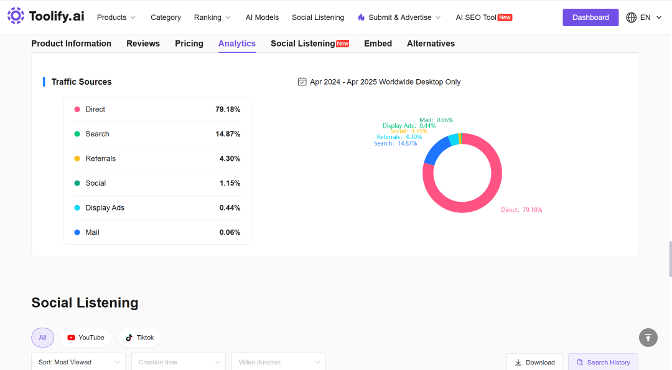
Task: Click the flame icon beside Submit & Advertise
Action: pyautogui.click(x=362, y=17)
